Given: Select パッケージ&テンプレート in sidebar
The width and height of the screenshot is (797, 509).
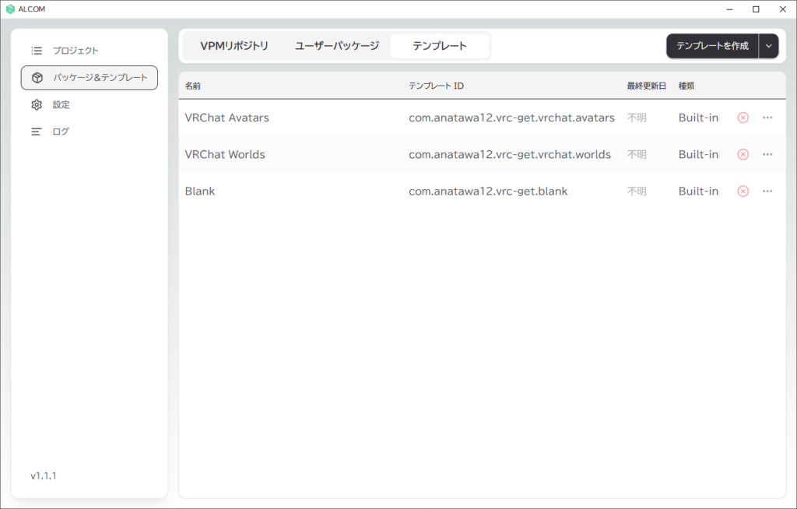Looking at the screenshot, I should [89, 78].
